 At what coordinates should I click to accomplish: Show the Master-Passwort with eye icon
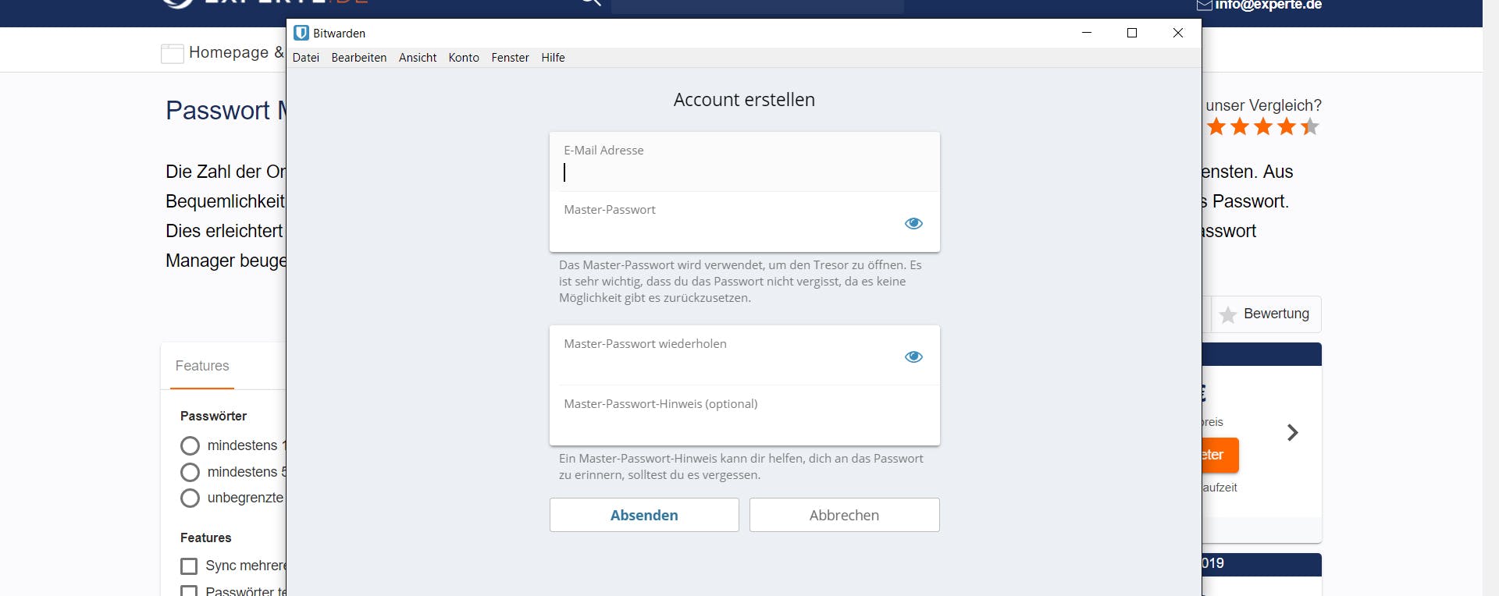[x=913, y=223]
